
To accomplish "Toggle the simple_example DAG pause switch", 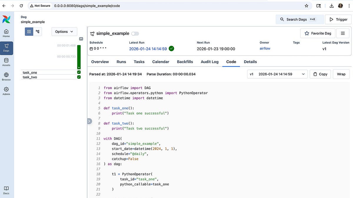I will (135, 33).
